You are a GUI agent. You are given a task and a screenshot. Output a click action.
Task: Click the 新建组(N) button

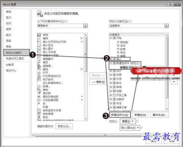pyautogui.click(x=140, y=115)
